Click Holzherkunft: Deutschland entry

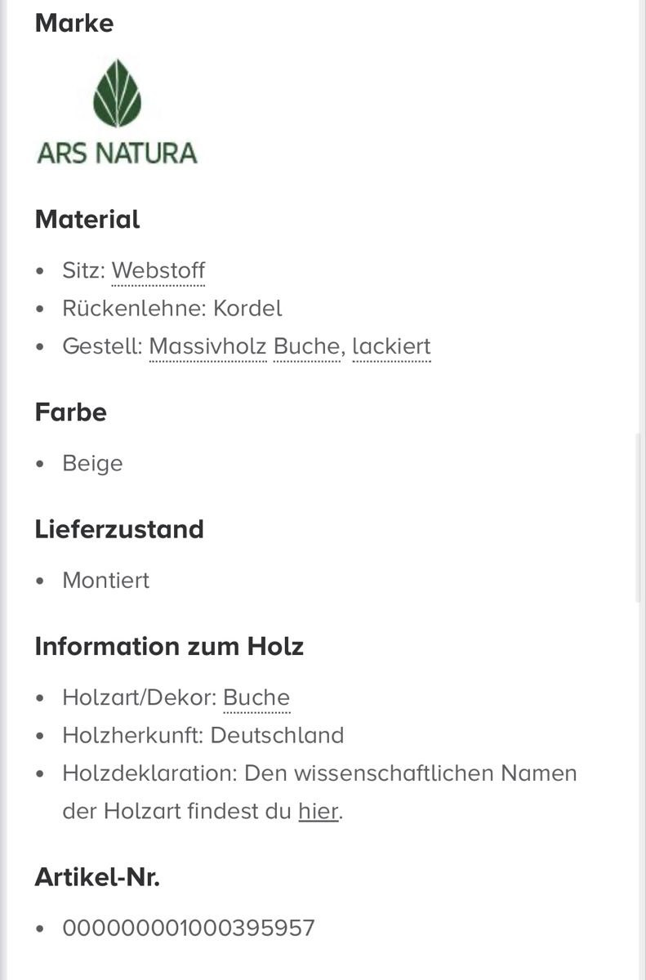(203, 735)
